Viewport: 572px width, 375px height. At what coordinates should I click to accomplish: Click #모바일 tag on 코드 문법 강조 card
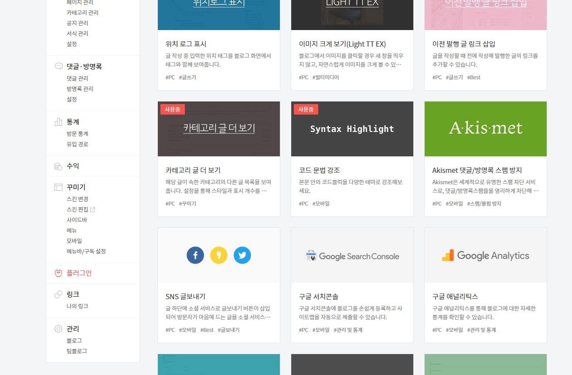pos(321,204)
